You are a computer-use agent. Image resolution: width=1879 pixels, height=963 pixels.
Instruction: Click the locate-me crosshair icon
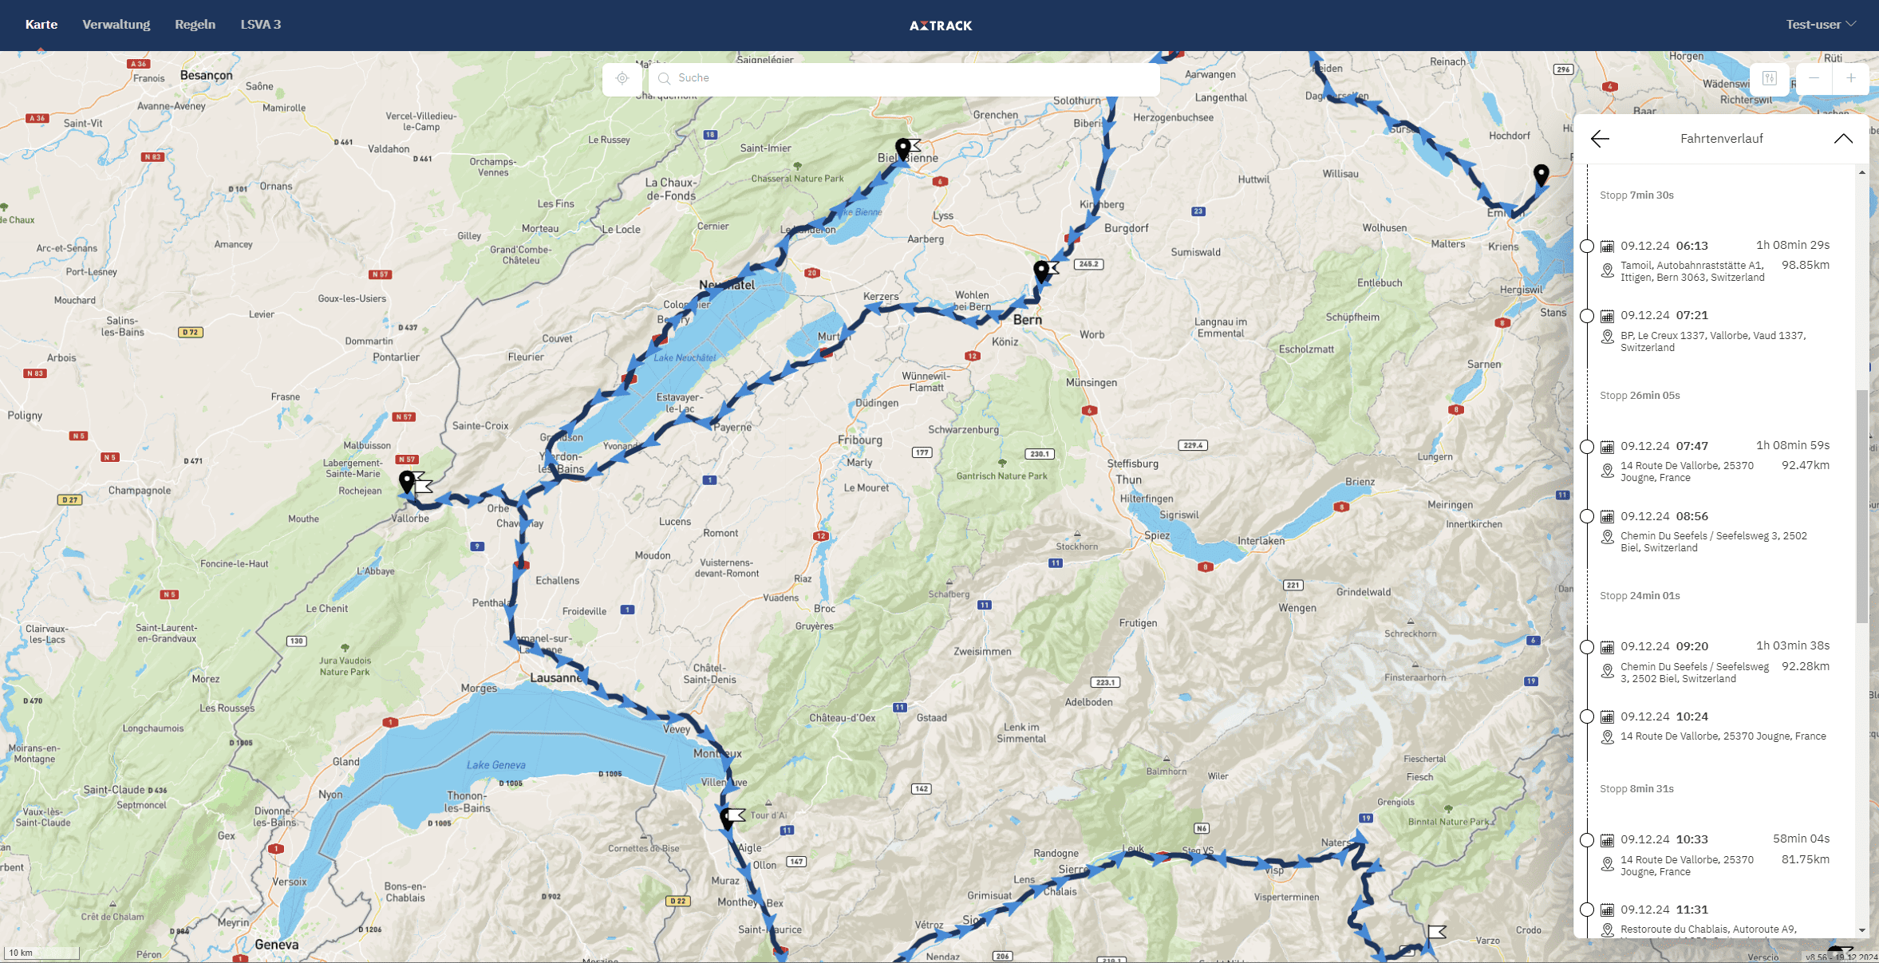coord(622,78)
